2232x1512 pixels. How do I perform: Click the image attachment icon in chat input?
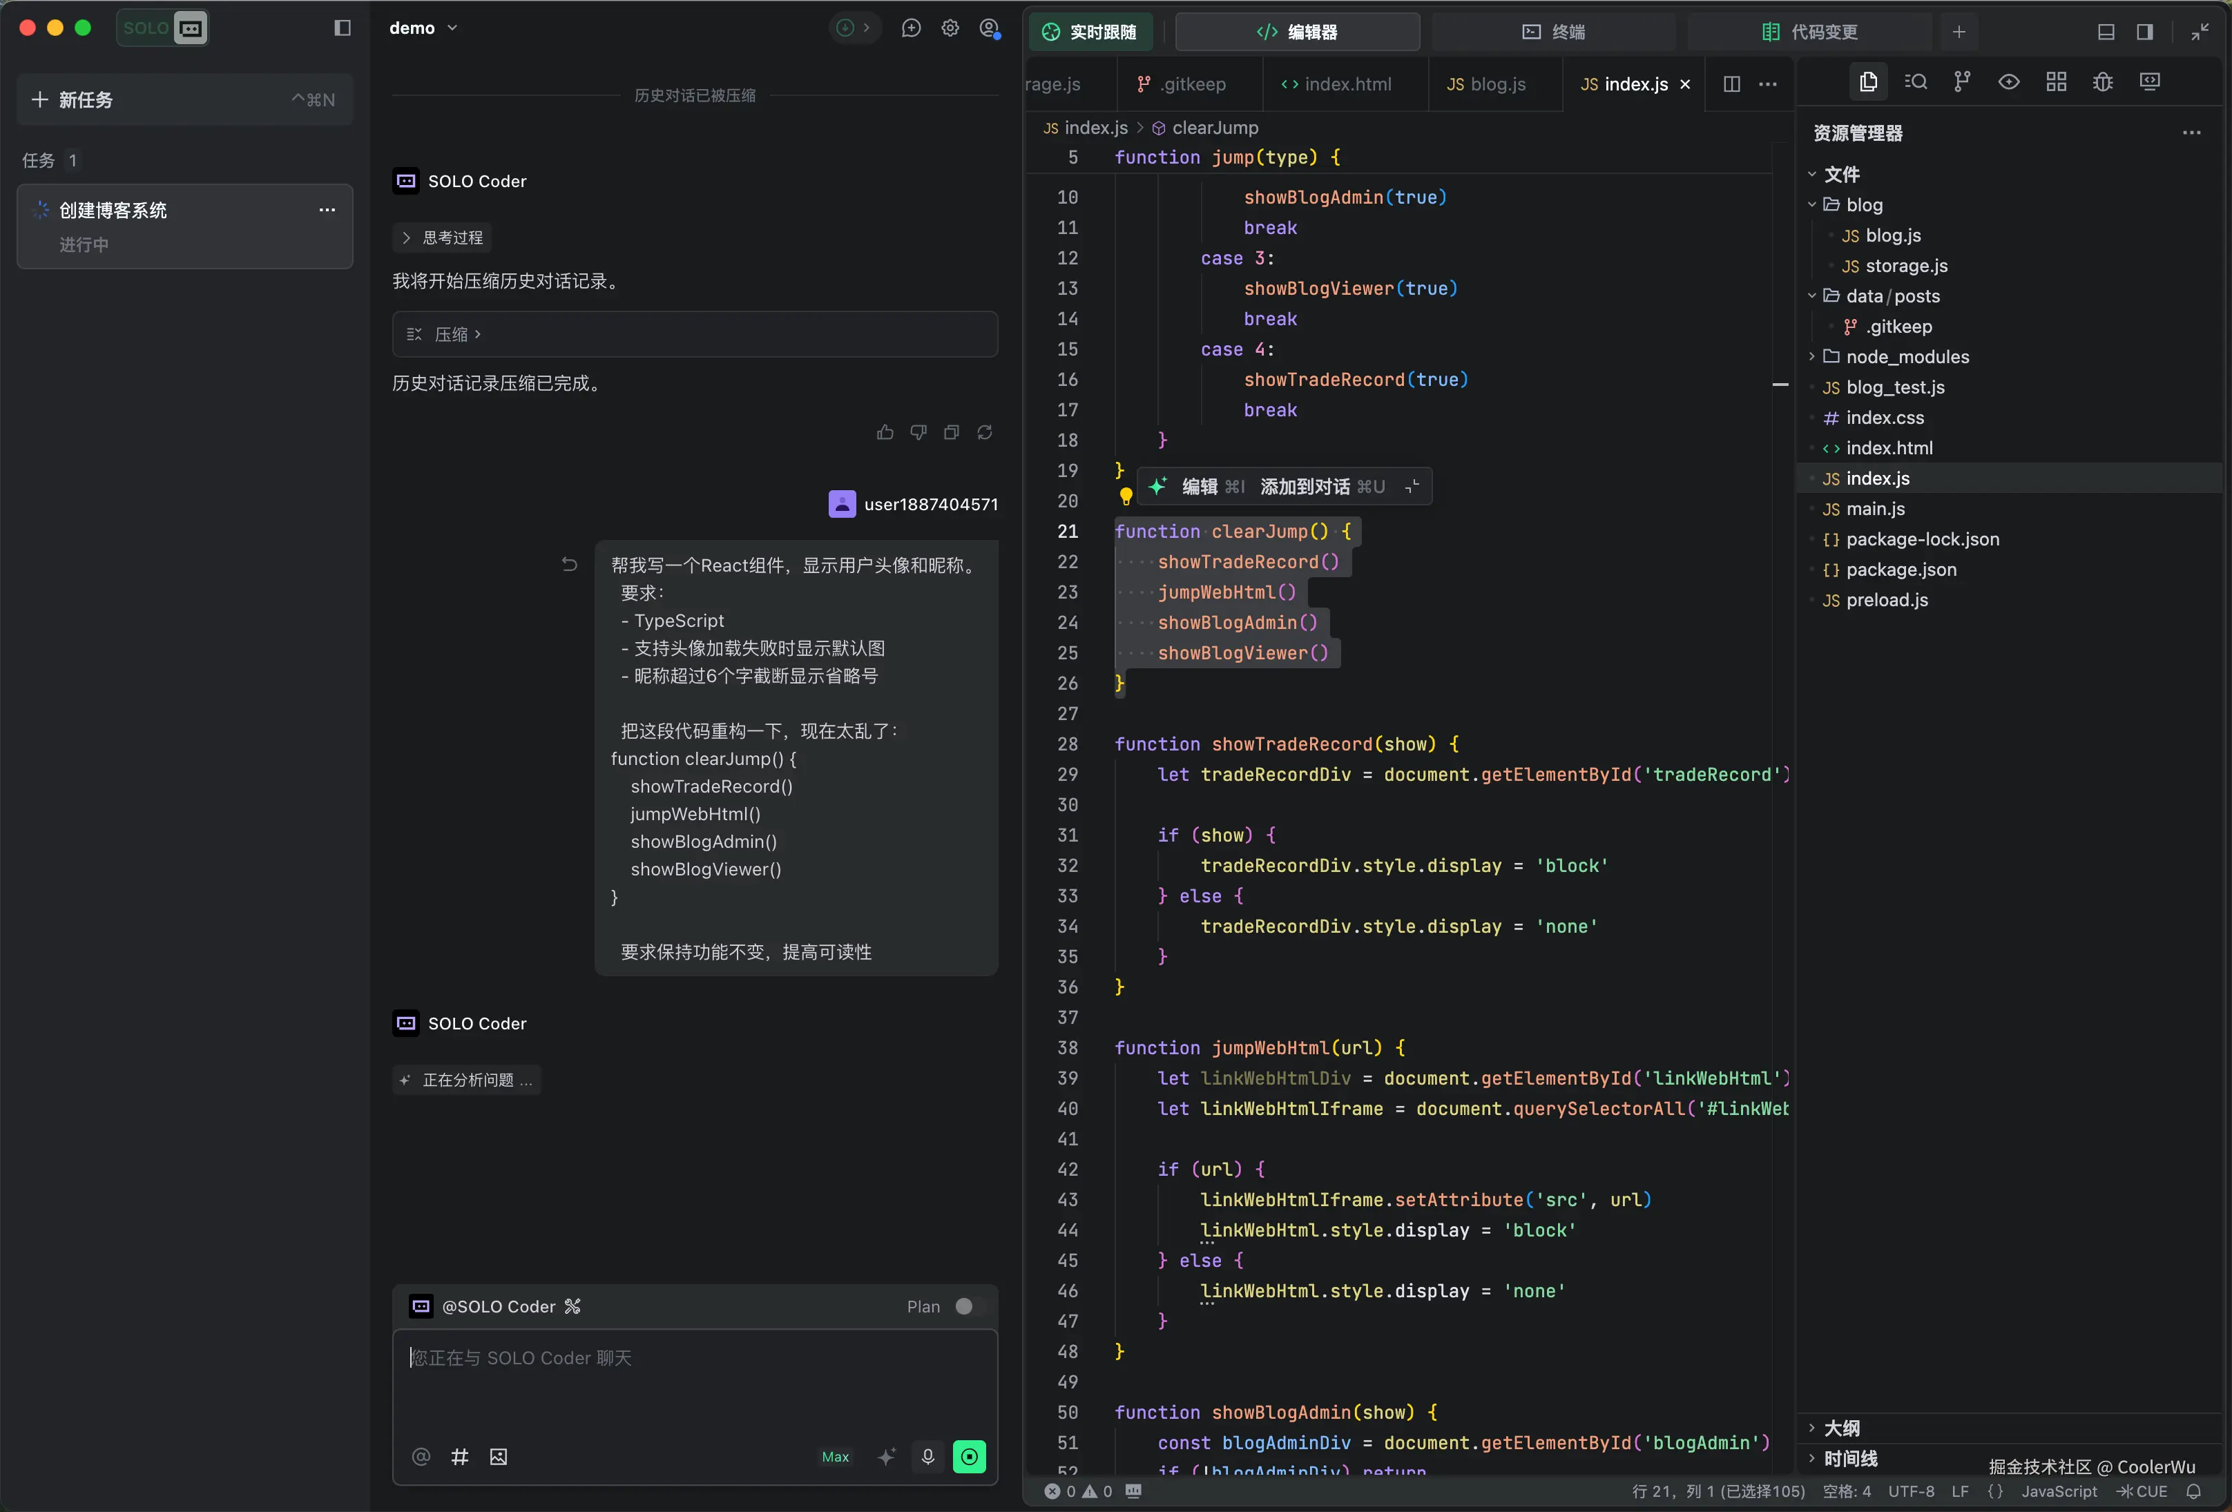point(499,1456)
